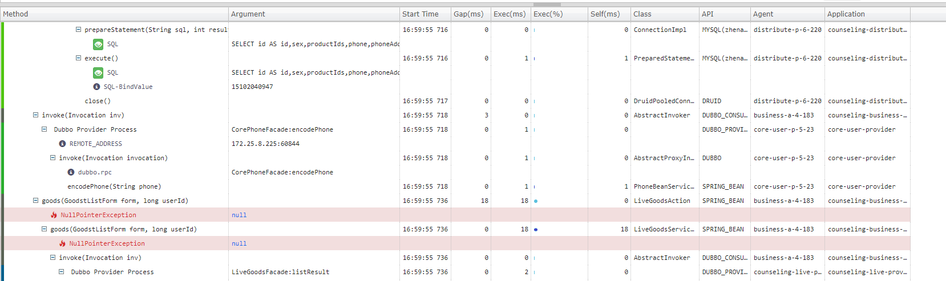946x281 pixels.
Task: Collapse the invoke(Invocation invocation) node
Action: (x=52, y=158)
